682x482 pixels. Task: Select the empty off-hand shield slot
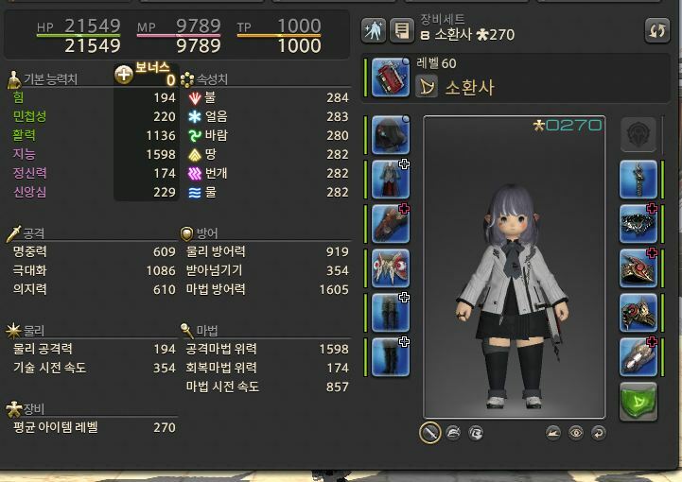click(x=638, y=134)
